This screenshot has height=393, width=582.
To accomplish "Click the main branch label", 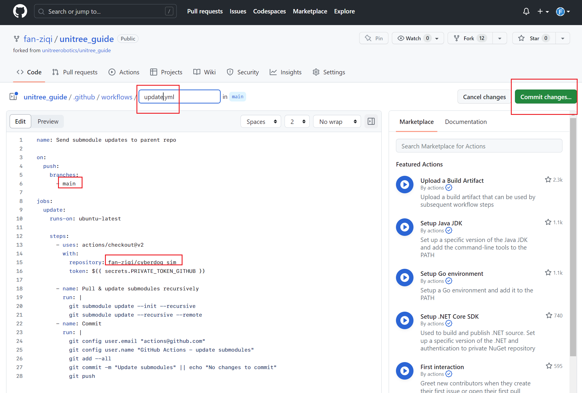I will [237, 97].
